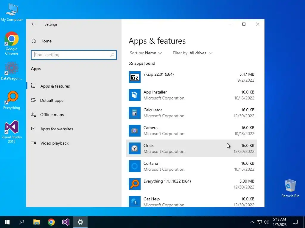Click the 7-Zip app icon
305x228 pixels.
pyautogui.click(x=134, y=77)
